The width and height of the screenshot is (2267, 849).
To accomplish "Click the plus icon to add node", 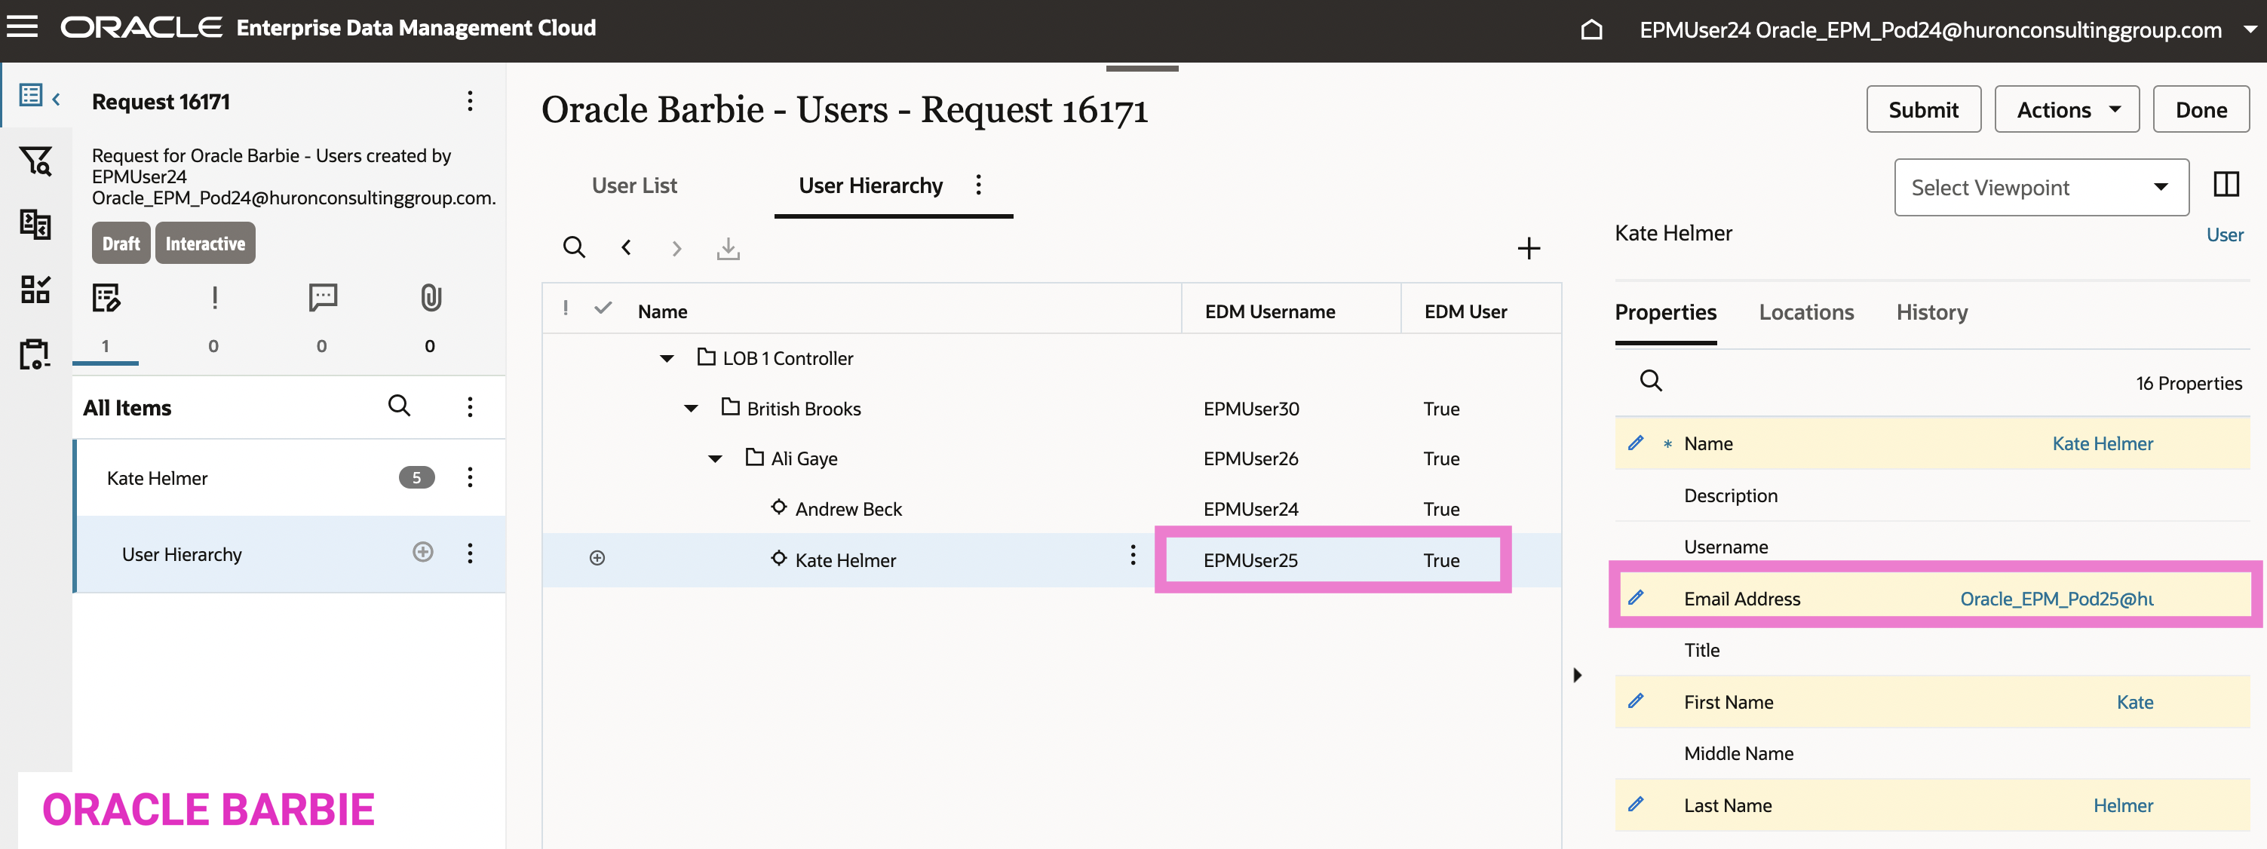I will pyautogui.click(x=1529, y=248).
